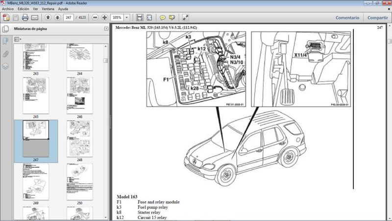This screenshot has height=221, width=392.
Task: Open the Ventana menu
Action: [48, 9]
